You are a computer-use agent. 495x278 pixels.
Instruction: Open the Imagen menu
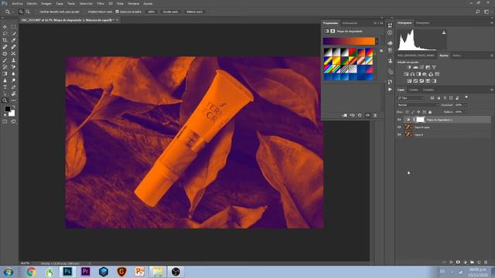(46, 3)
